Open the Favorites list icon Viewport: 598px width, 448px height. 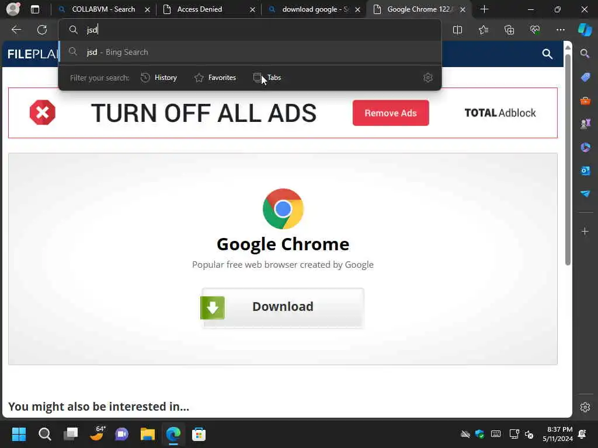[x=483, y=30]
